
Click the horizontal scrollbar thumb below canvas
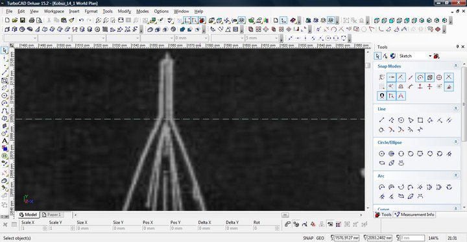point(285,215)
